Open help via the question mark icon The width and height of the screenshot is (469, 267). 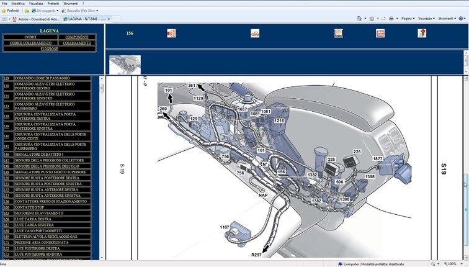pyautogui.click(x=422, y=33)
